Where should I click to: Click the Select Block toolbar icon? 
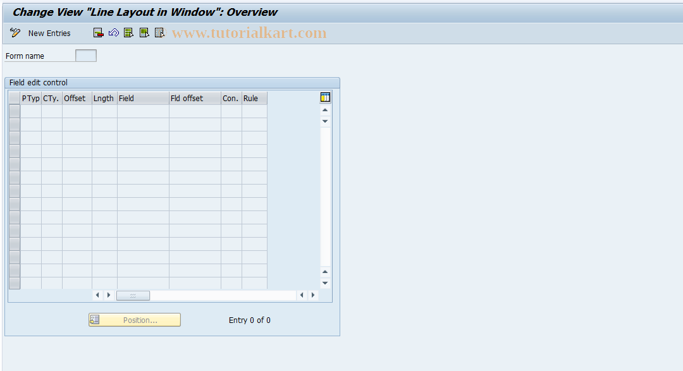click(x=144, y=33)
